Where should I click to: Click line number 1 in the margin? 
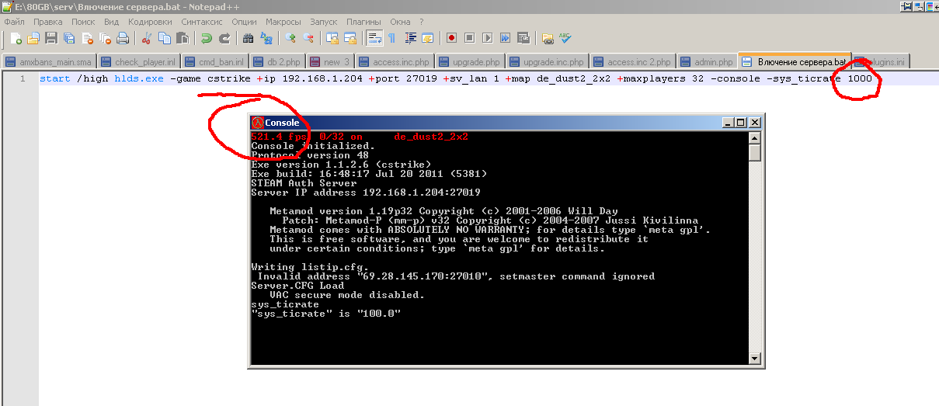[23, 78]
